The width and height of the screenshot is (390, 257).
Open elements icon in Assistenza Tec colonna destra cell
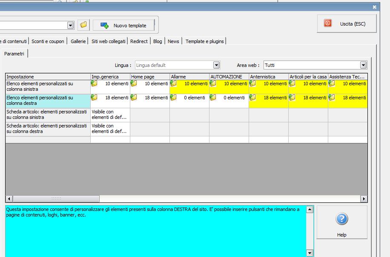tap(331, 97)
